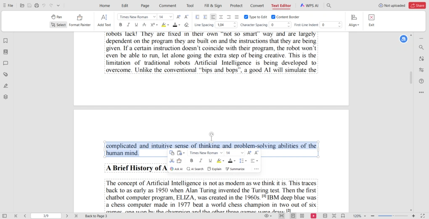
Task: Click the page number field 3/9
Action: pos(46,216)
